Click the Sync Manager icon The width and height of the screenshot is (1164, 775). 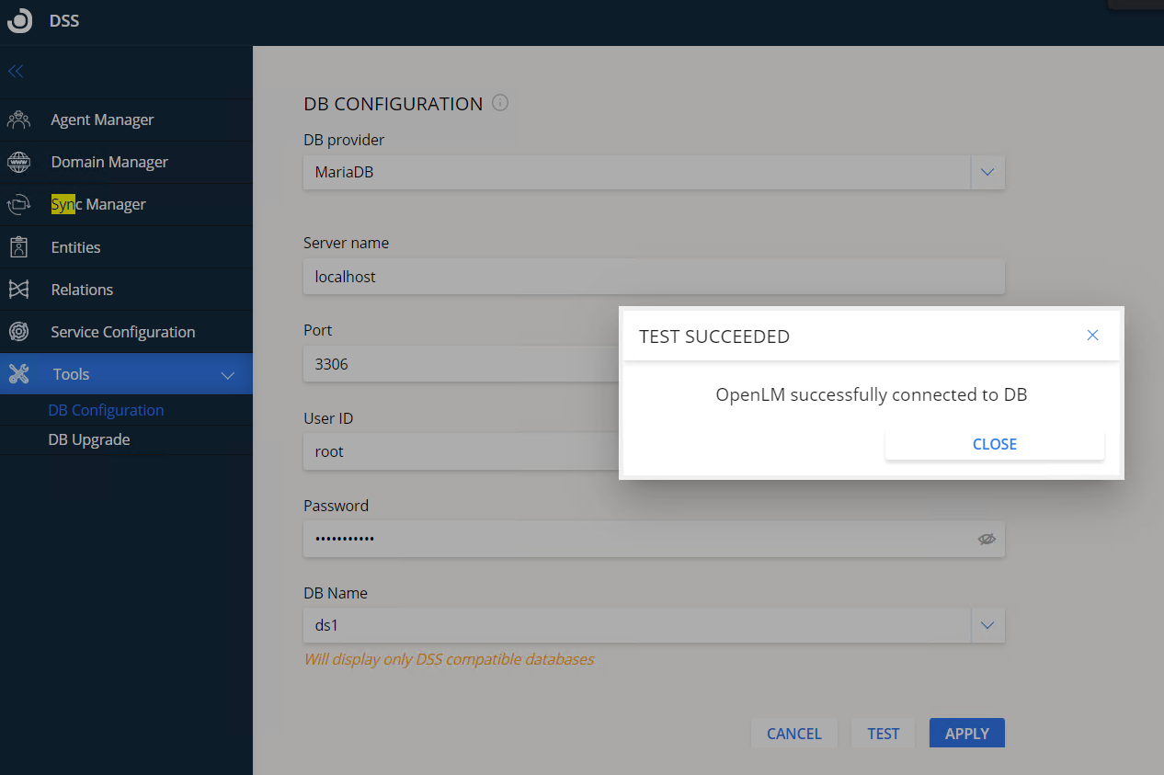coord(18,205)
